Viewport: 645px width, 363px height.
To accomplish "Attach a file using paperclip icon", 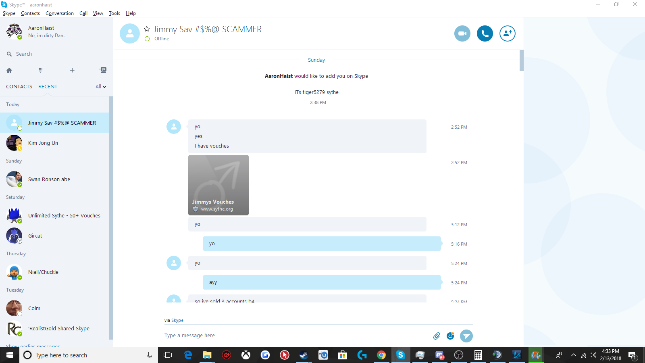I will [437, 336].
